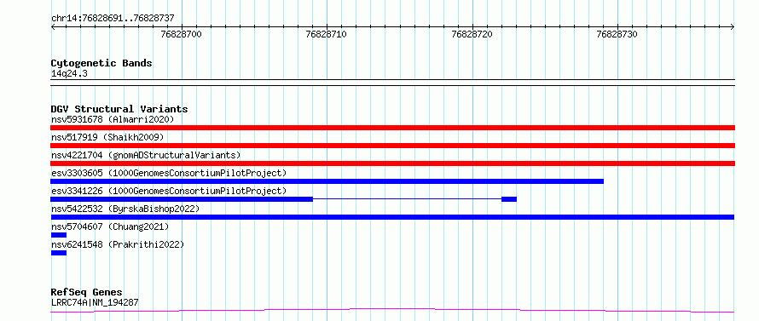Click the thin connector line of esv3341226
The width and height of the screenshot is (759, 321).
pos(407,198)
